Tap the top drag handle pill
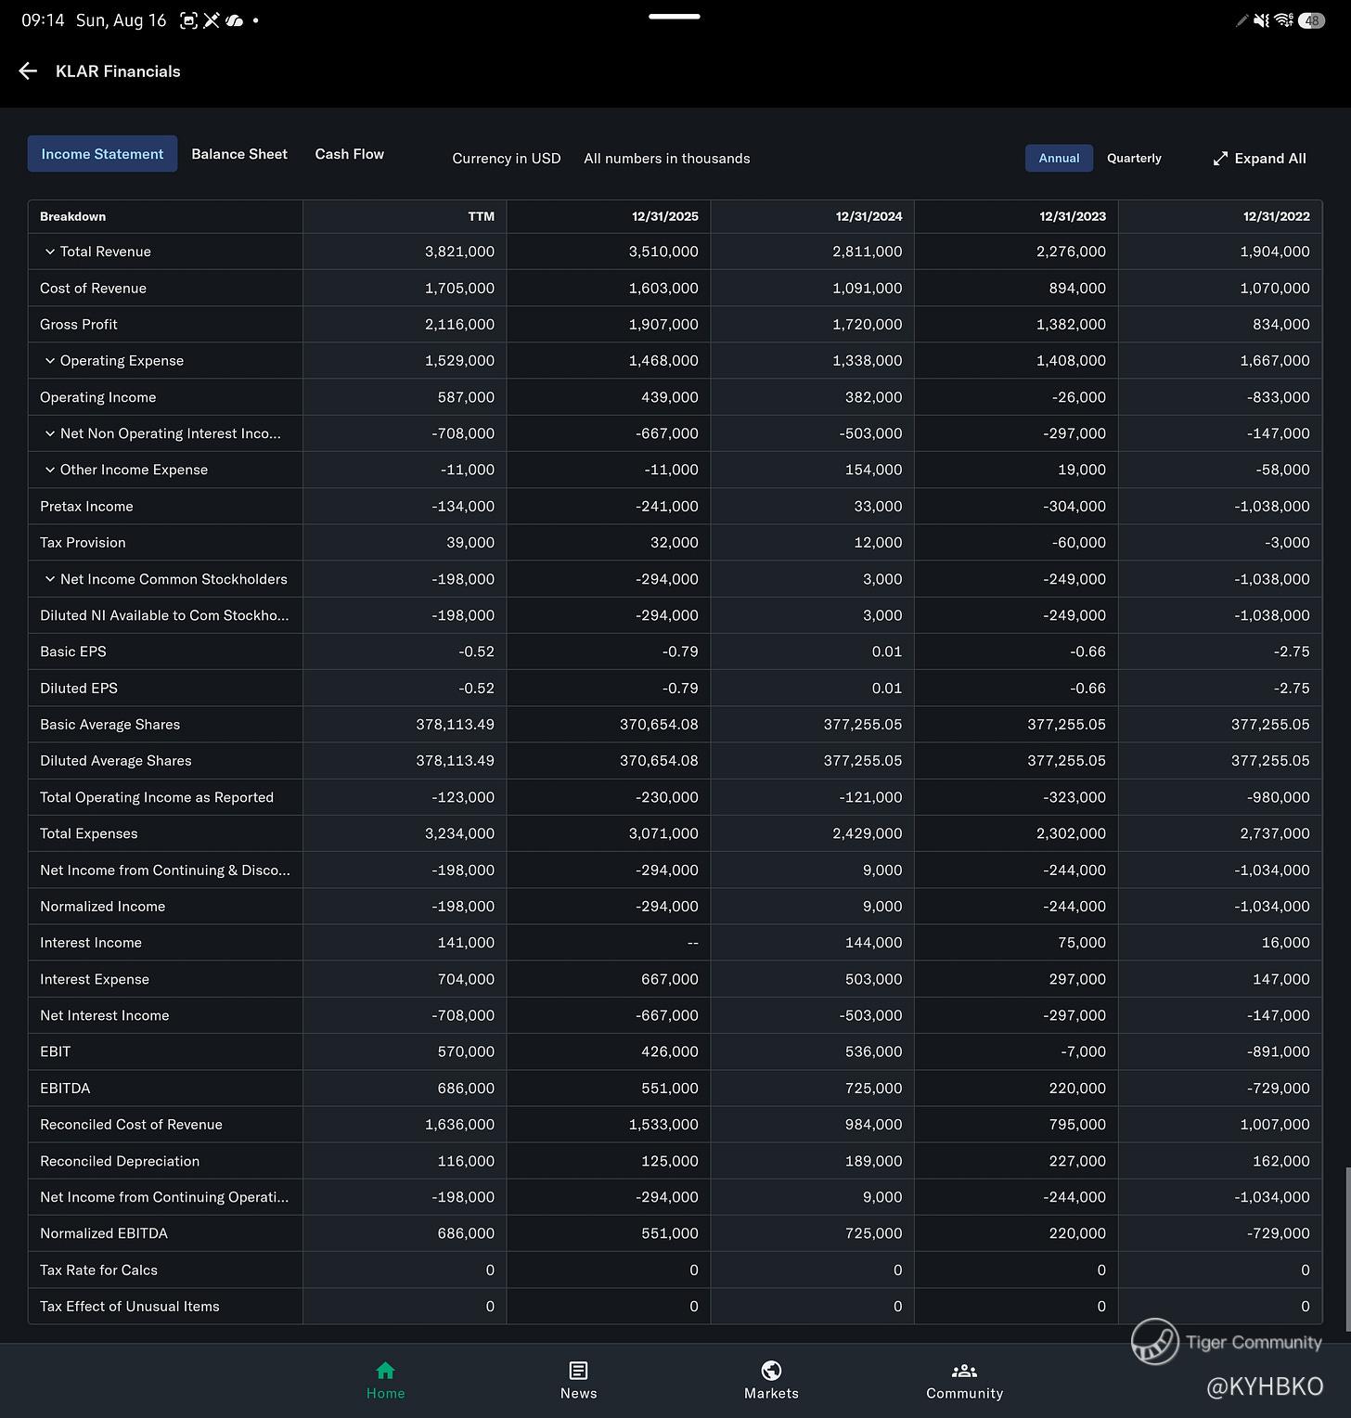The height and width of the screenshot is (1418, 1351). tap(675, 16)
